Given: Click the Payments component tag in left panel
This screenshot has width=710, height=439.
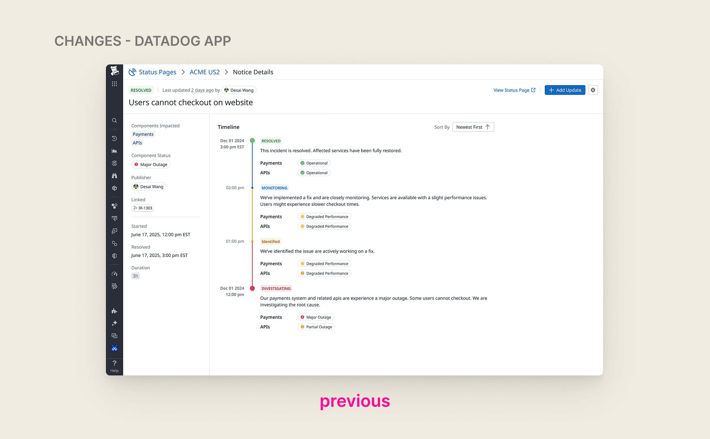Looking at the screenshot, I should 143,134.
